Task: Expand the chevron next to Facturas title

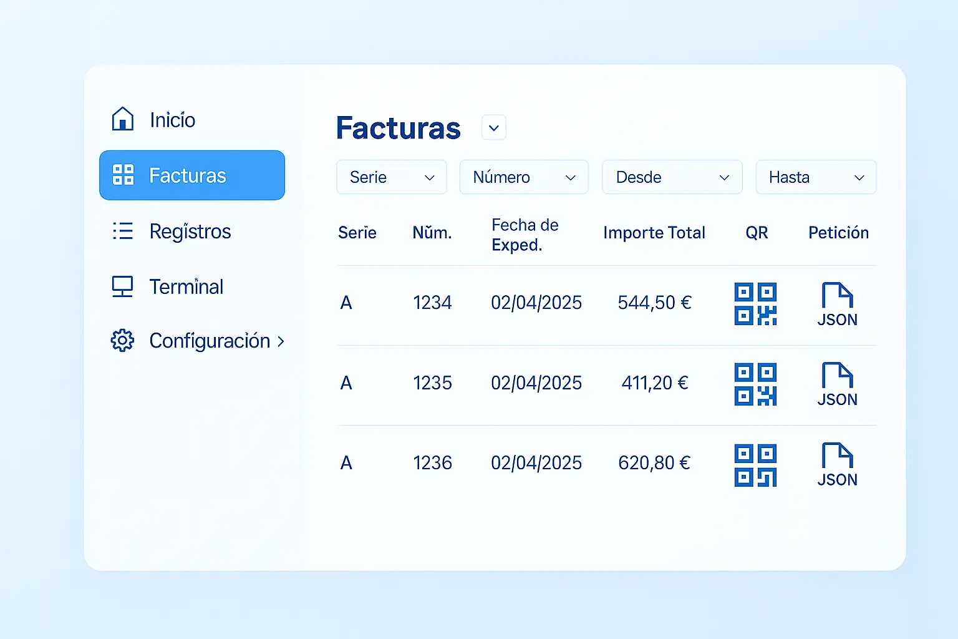Action: coord(493,128)
